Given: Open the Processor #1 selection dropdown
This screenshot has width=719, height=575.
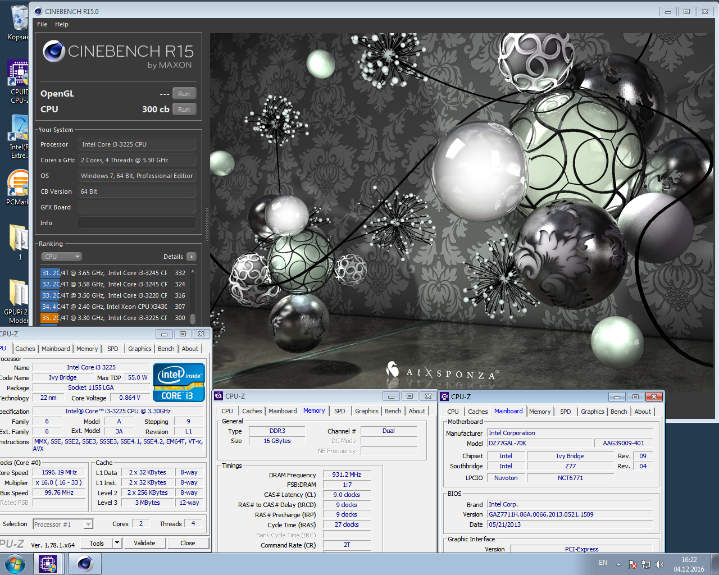Looking at the screenshot, I should tap(63, 524).
